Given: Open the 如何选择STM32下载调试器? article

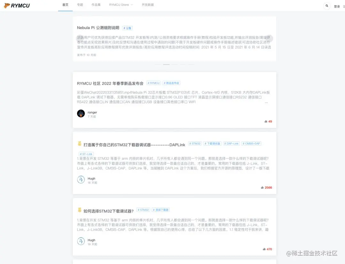Looking at the screenshot, I should click(109, 211).
